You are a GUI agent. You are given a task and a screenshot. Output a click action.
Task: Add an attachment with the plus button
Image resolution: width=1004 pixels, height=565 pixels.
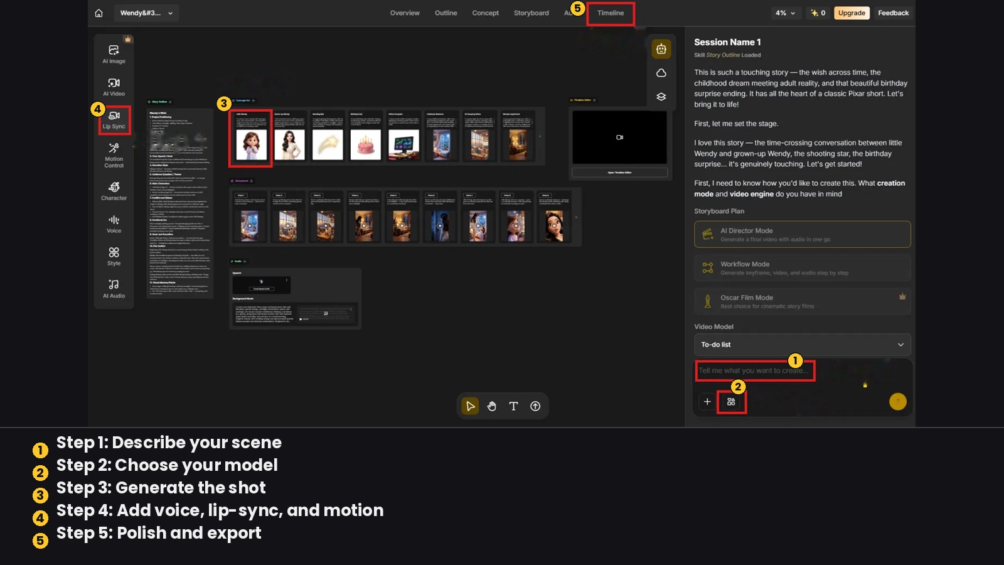(x=707, y=402)
